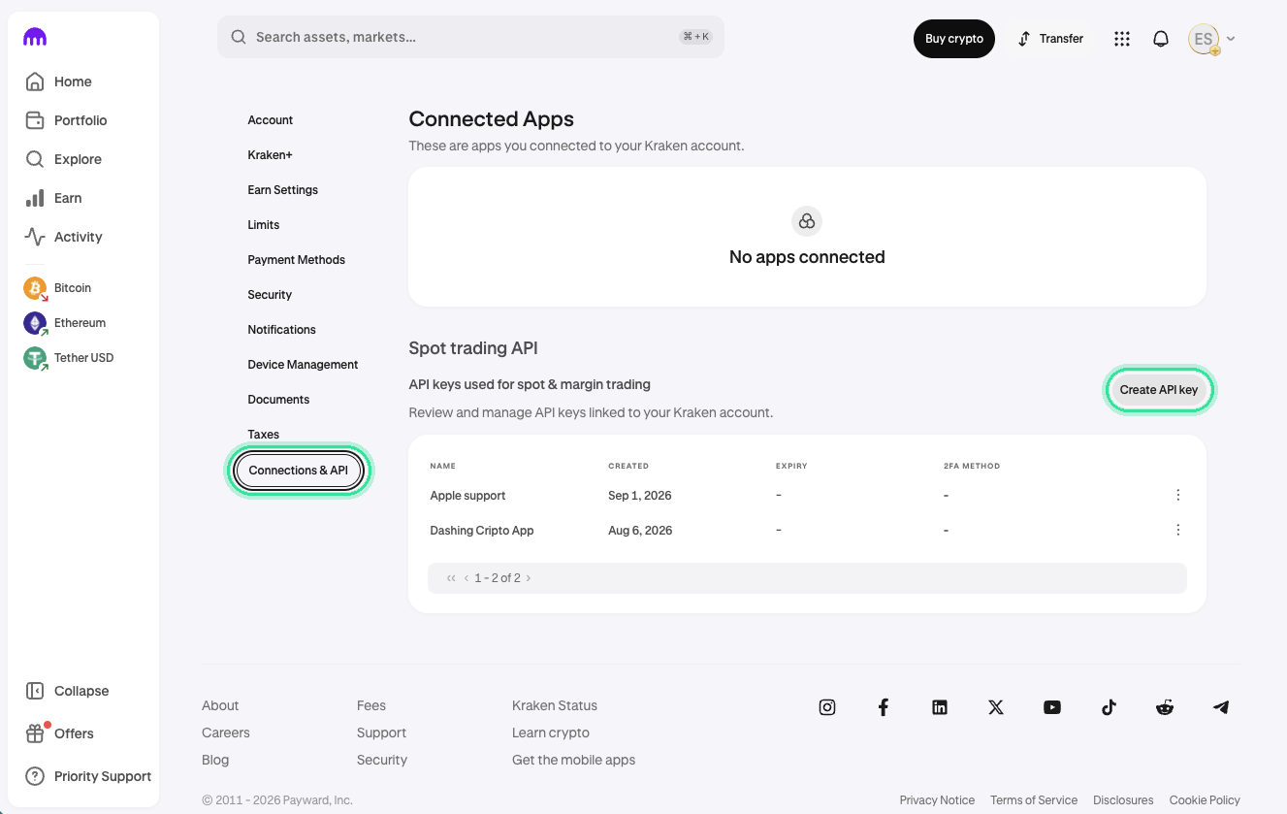This screenshot has width=1287, height=814.
Task: Open TikTok from the footer icons
Action: pyautogui.click(x=1109, y=707)
